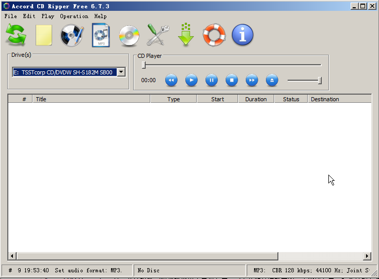The height and width of the screenshot is (279, 379).
Task: Open settings via screwdriver and wrench icon
Action: click(x=158, y=35)
